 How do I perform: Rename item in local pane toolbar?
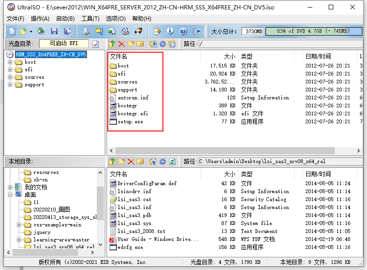click(140, 161)
